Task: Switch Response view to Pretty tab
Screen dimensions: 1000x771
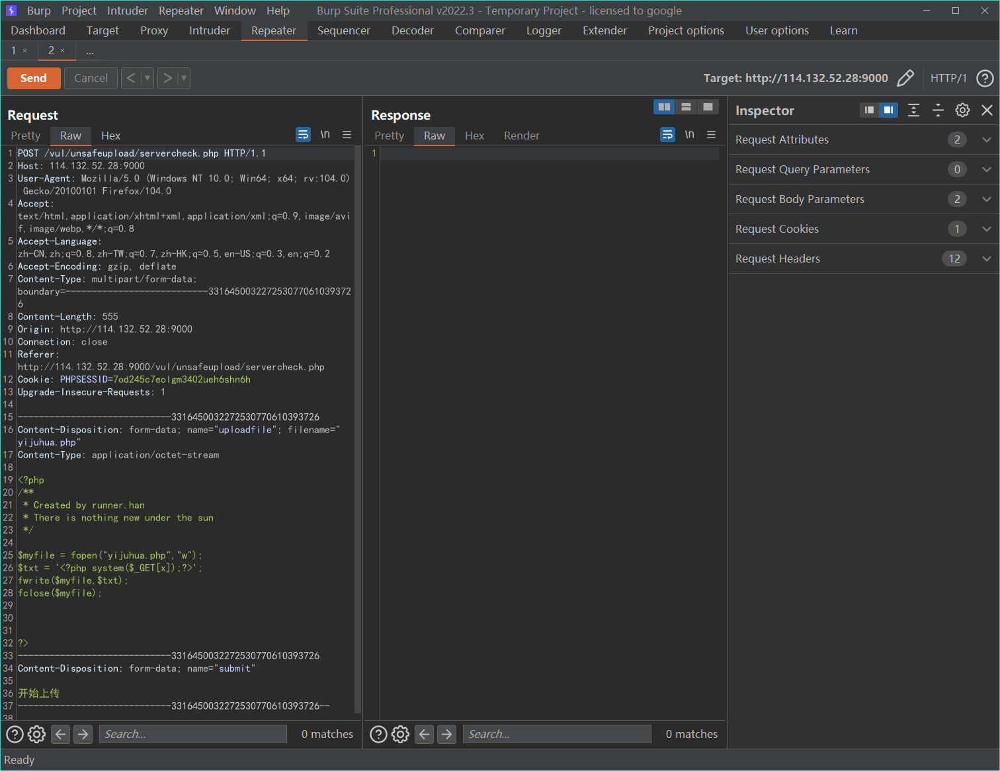Action: point(390,136)
